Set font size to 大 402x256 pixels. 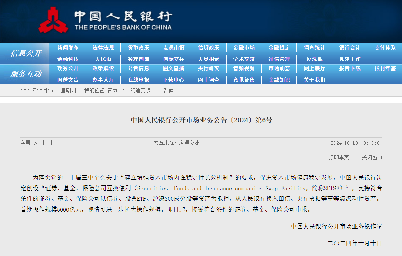click(x=35, y=143)
